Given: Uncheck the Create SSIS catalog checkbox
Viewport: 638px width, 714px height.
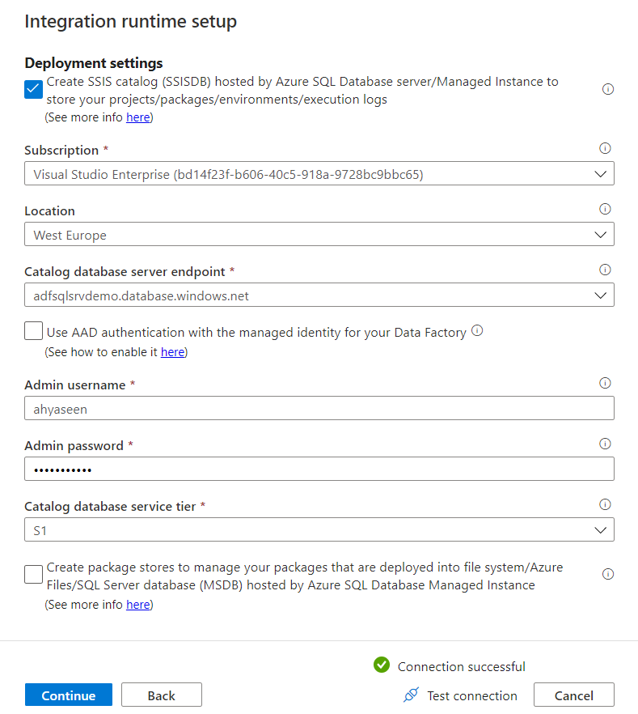Looking at the screenshot, I should pyautogui.click(x=32, y=89).
